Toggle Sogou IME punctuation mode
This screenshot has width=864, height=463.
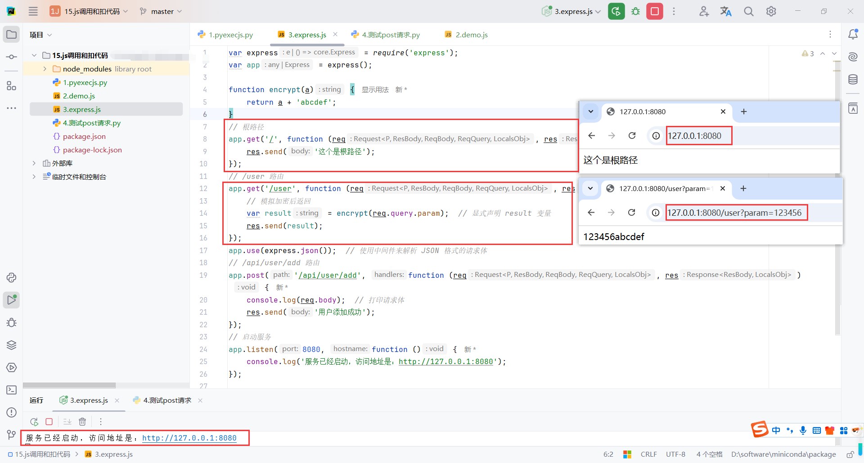pos(790,430)
